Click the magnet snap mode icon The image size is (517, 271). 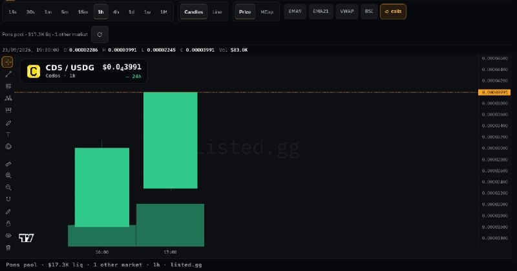pyautogui.click(x=8, y=199)
